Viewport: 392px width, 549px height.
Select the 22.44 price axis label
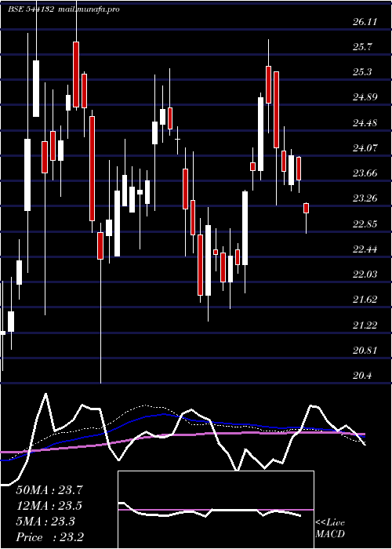[365, 249]
